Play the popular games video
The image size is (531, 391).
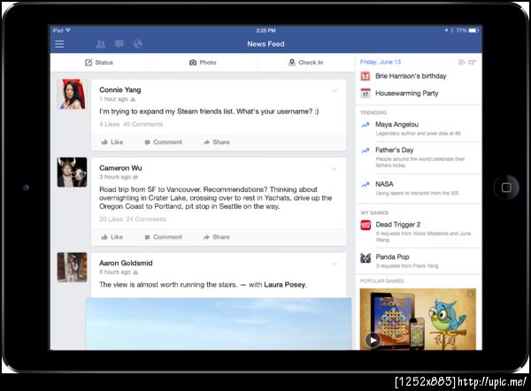tap(373, 340)
